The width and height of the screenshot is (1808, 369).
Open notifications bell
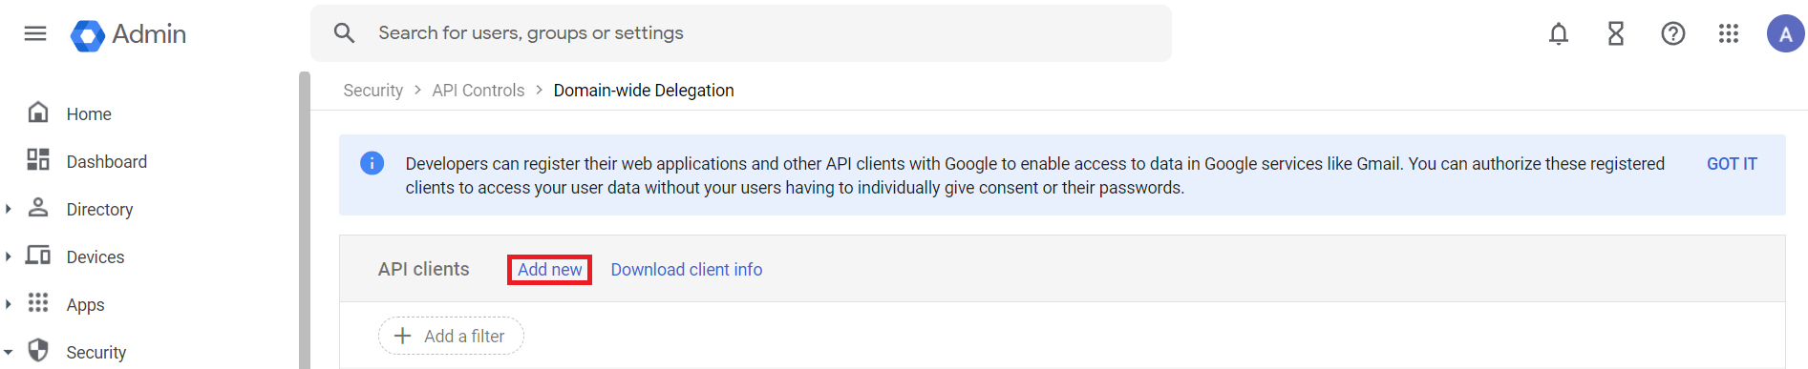tap(1559, 33)
